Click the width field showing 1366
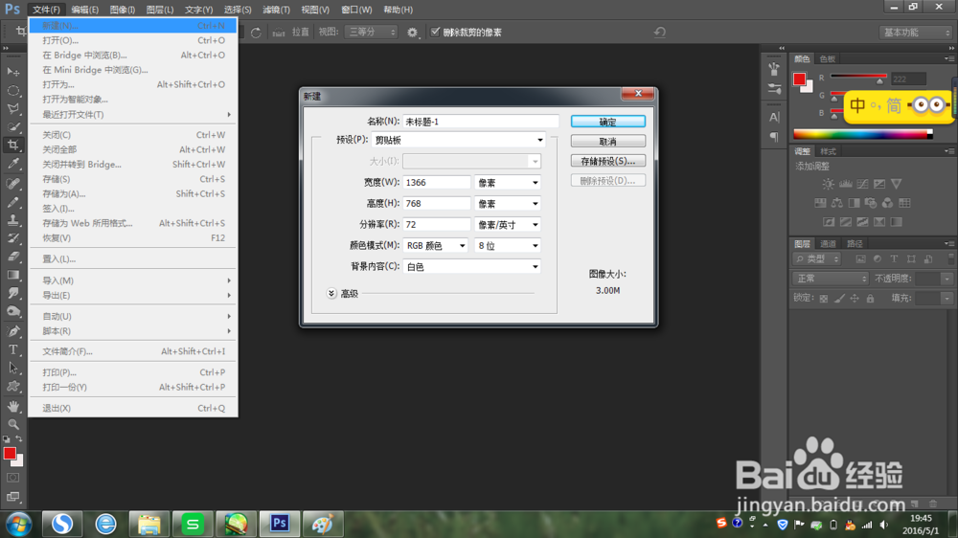958x538 pixels. coord(437,183)
